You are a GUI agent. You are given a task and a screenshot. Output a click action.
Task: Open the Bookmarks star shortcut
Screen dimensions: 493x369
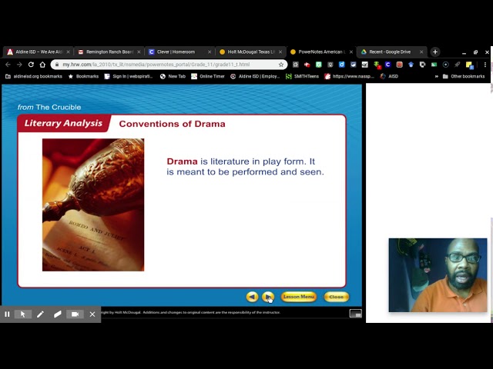pos(83,76)
